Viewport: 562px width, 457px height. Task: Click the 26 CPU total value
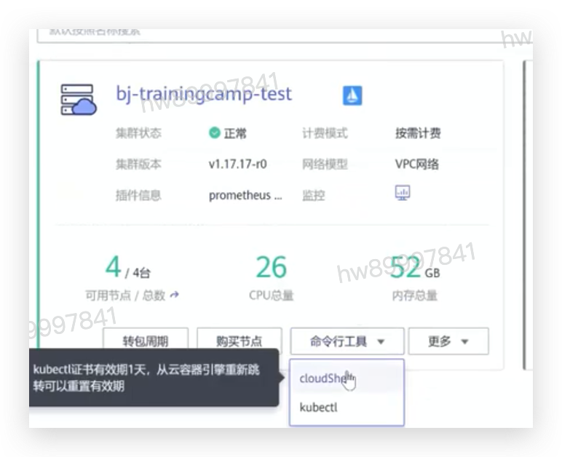272,267
